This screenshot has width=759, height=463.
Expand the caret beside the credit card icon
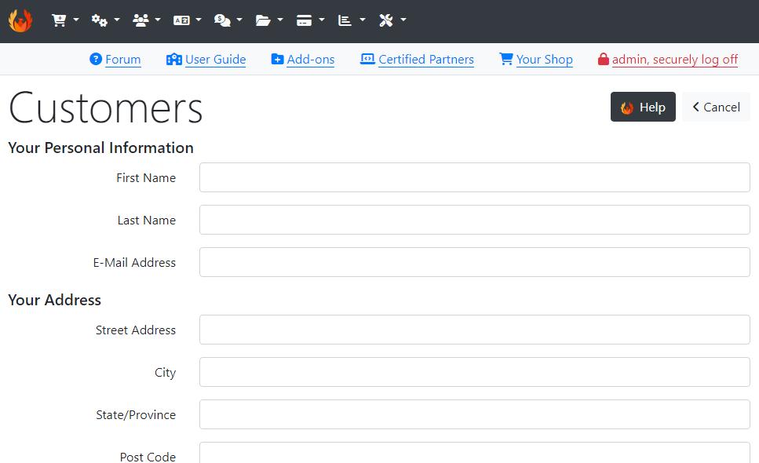pyautogui.click(x=321, y=20)
